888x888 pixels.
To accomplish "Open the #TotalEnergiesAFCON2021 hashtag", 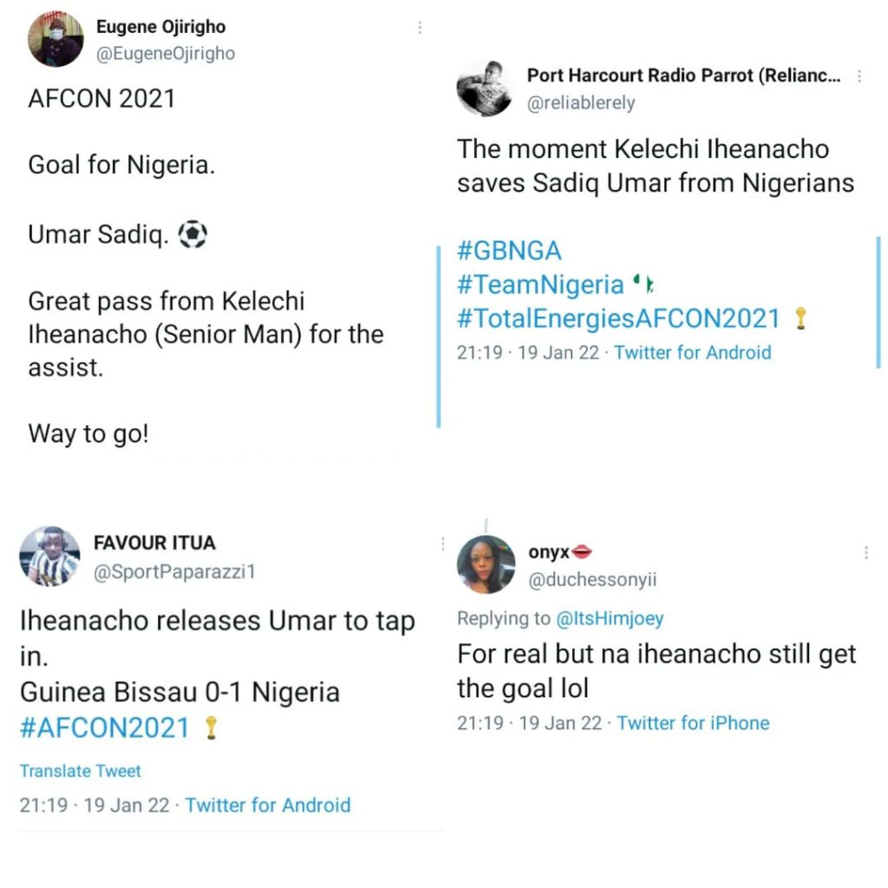I will pyautogui.click(x=618, y=318).
